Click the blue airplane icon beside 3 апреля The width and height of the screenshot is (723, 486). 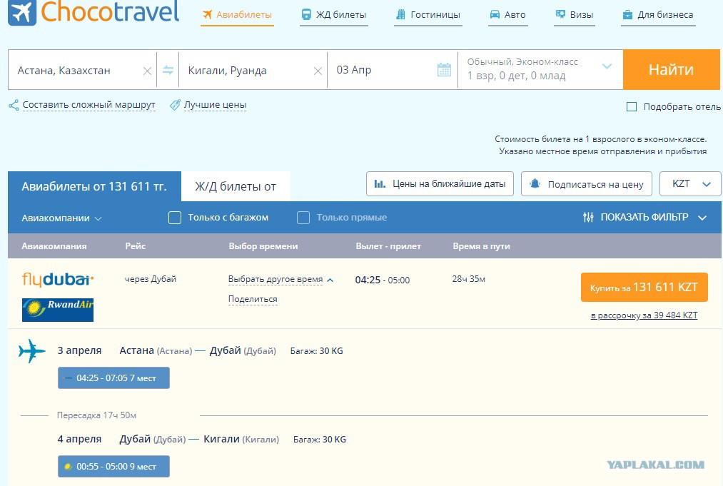coord(32,351)
